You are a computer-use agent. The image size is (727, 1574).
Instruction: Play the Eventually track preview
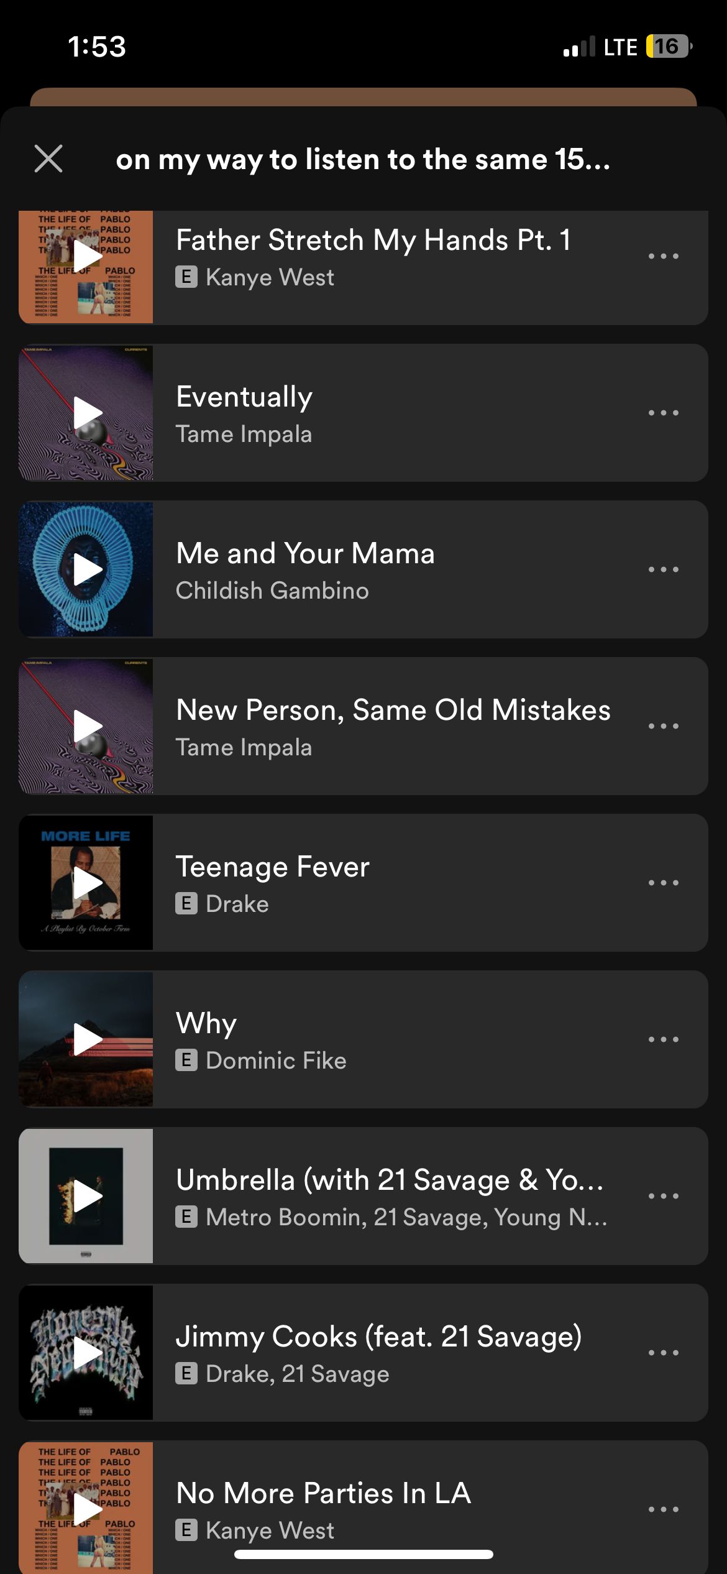(87, 413)
